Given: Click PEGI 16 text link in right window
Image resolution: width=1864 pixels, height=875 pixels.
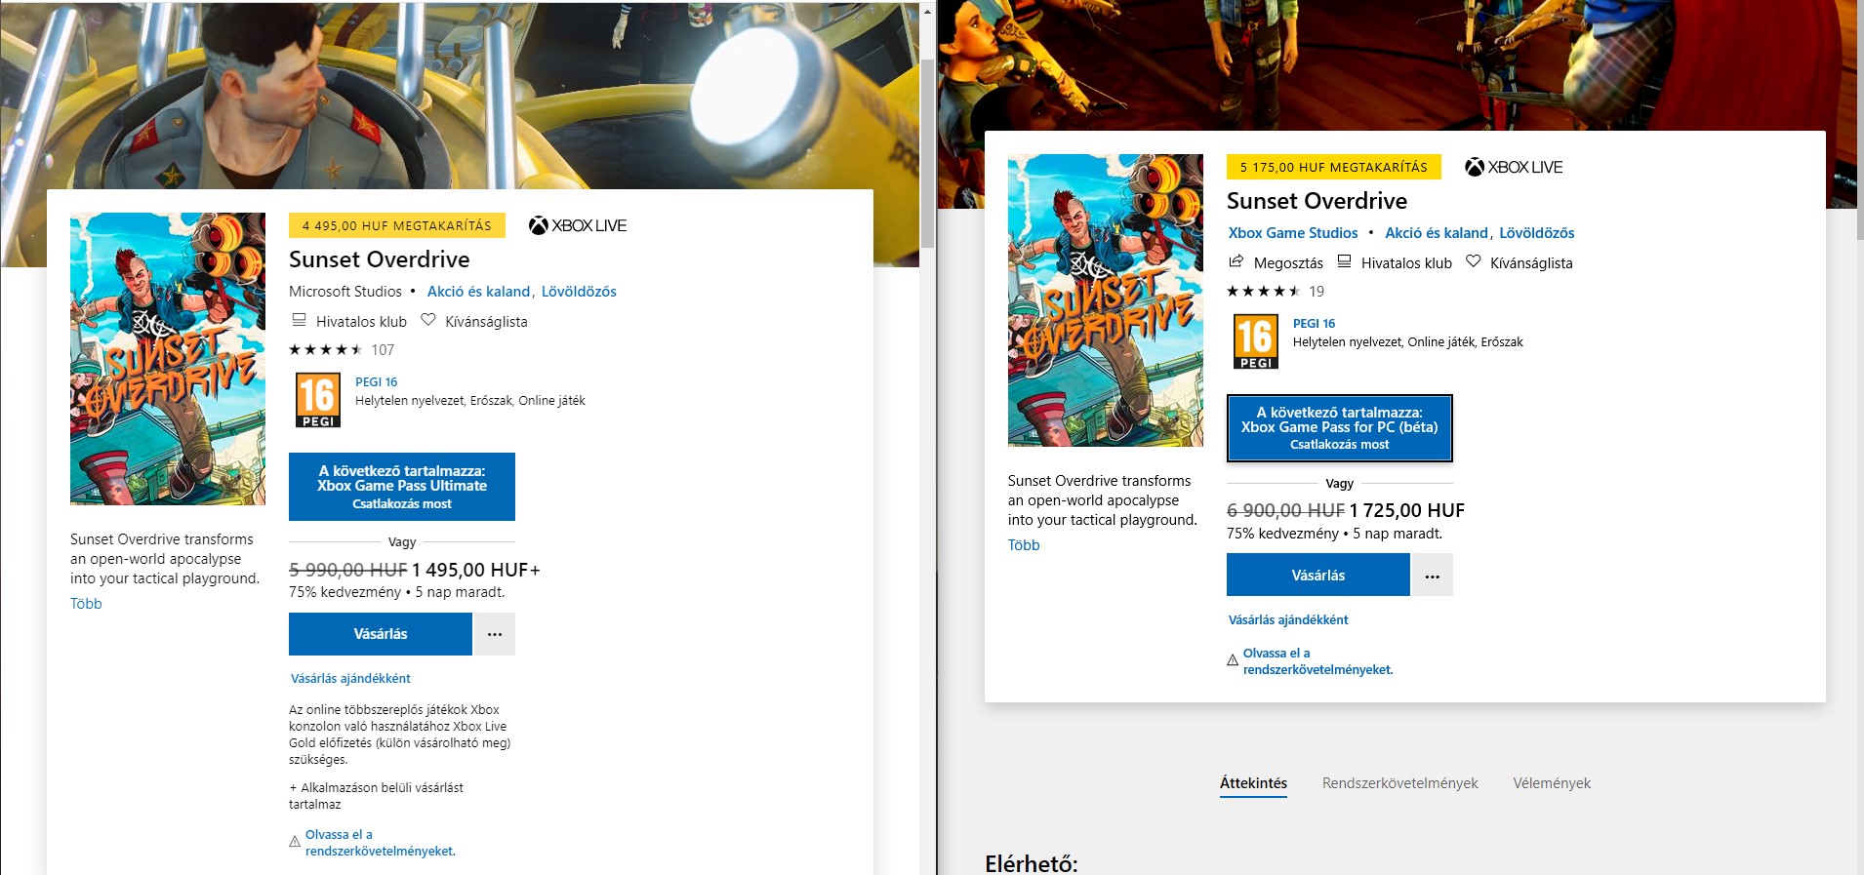Looking at the screenshot, I should pos(1314,324).
